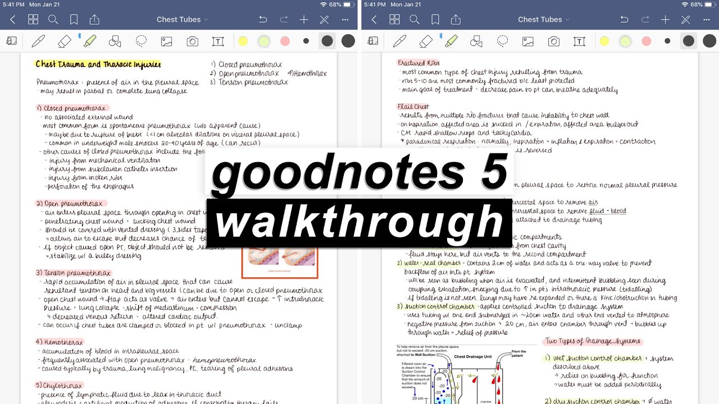The width and height of the screenshot is (719, 404).
Task: Open page thumbnails grid in Fractured Ribs window
Action: [394, 20]
